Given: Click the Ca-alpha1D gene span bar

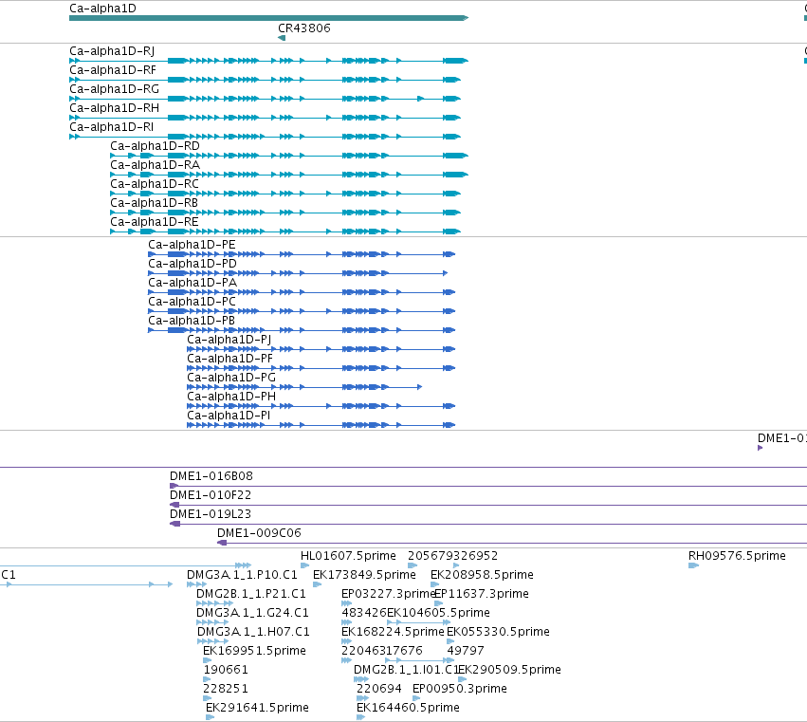Looking at the screenshot, I should [268, 19].
